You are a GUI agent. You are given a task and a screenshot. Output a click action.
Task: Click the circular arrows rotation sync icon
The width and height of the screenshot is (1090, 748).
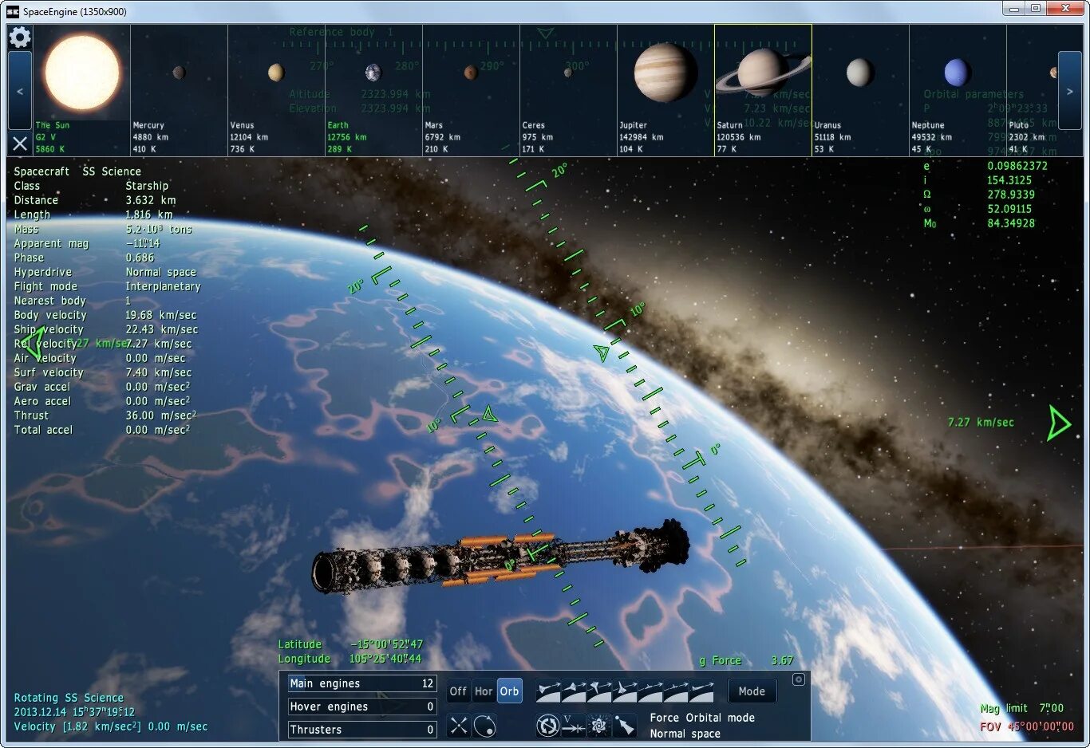coord(548,726)
